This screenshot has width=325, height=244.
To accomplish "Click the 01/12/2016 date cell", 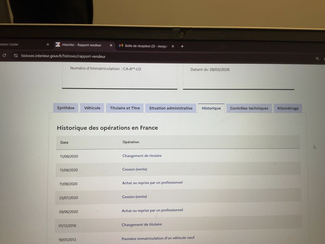I will [67, 226].
